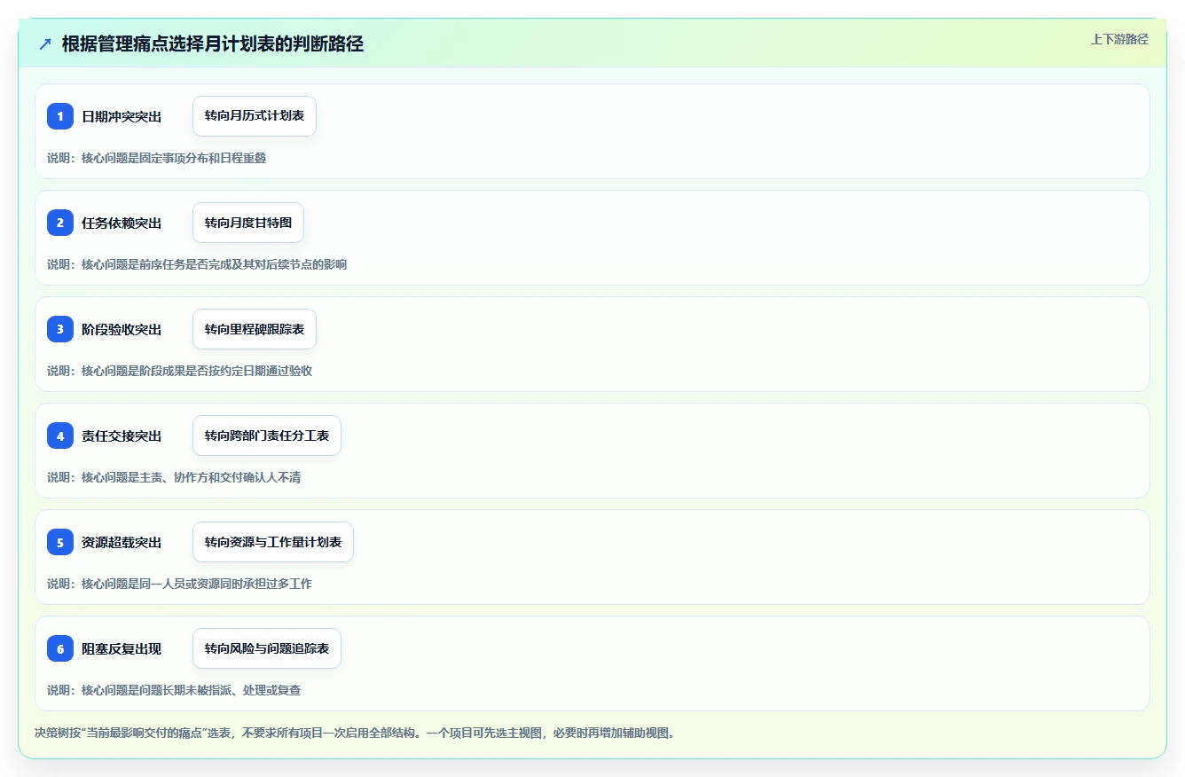
Task: Click the footer note starting 决策树按
Action: (355, 734)
